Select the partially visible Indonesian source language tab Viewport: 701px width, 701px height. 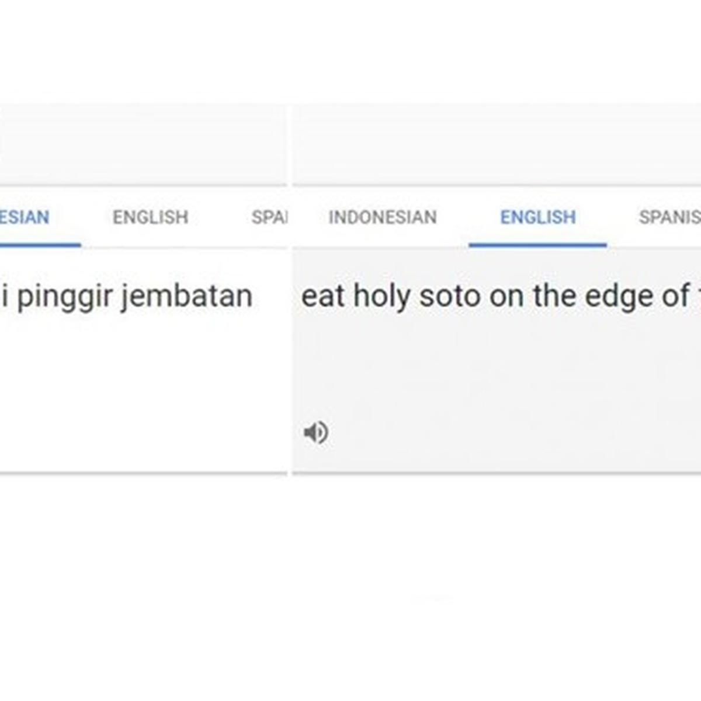point(25,217)
